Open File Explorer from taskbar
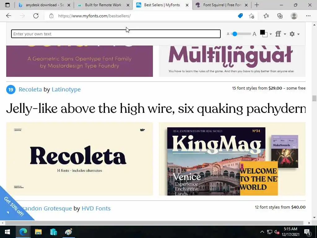317x238 pixels. click(x=38, y=232)
